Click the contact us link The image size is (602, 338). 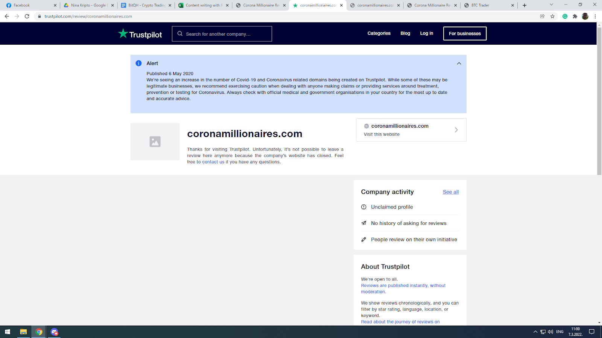click(213, 162)
